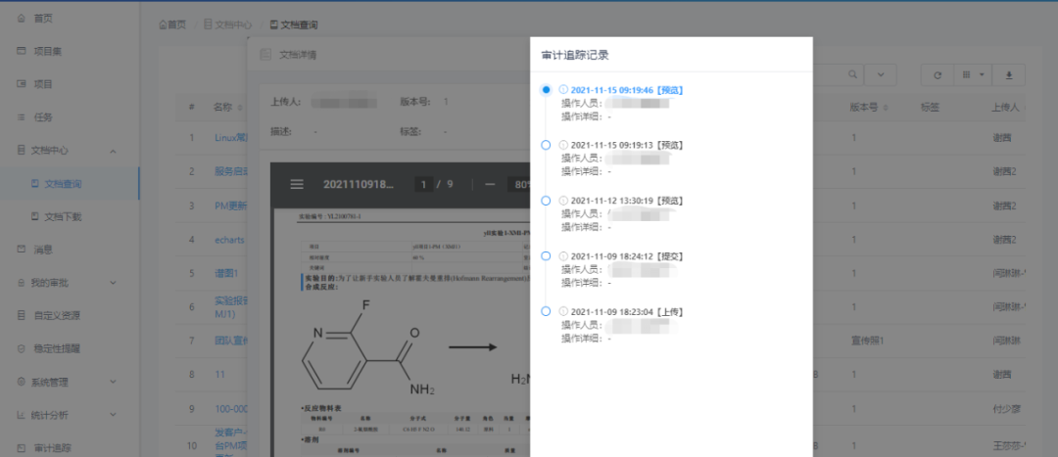Click the 审计追踪 sidebar icon
This screenshot has width=1058, height=457.
coord(22,447)
